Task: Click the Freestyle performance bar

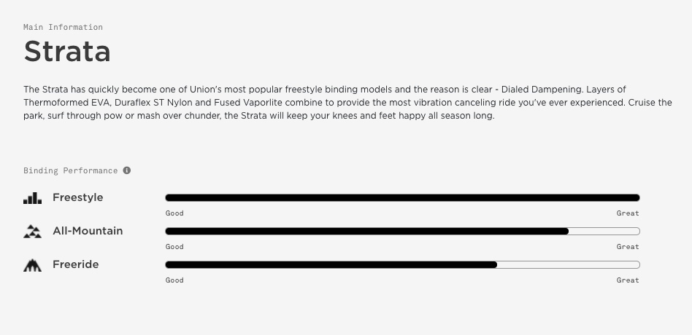Action: (402, 197)
